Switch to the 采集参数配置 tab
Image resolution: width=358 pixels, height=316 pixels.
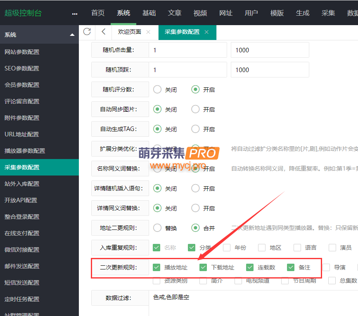click(x=182, y=32)
